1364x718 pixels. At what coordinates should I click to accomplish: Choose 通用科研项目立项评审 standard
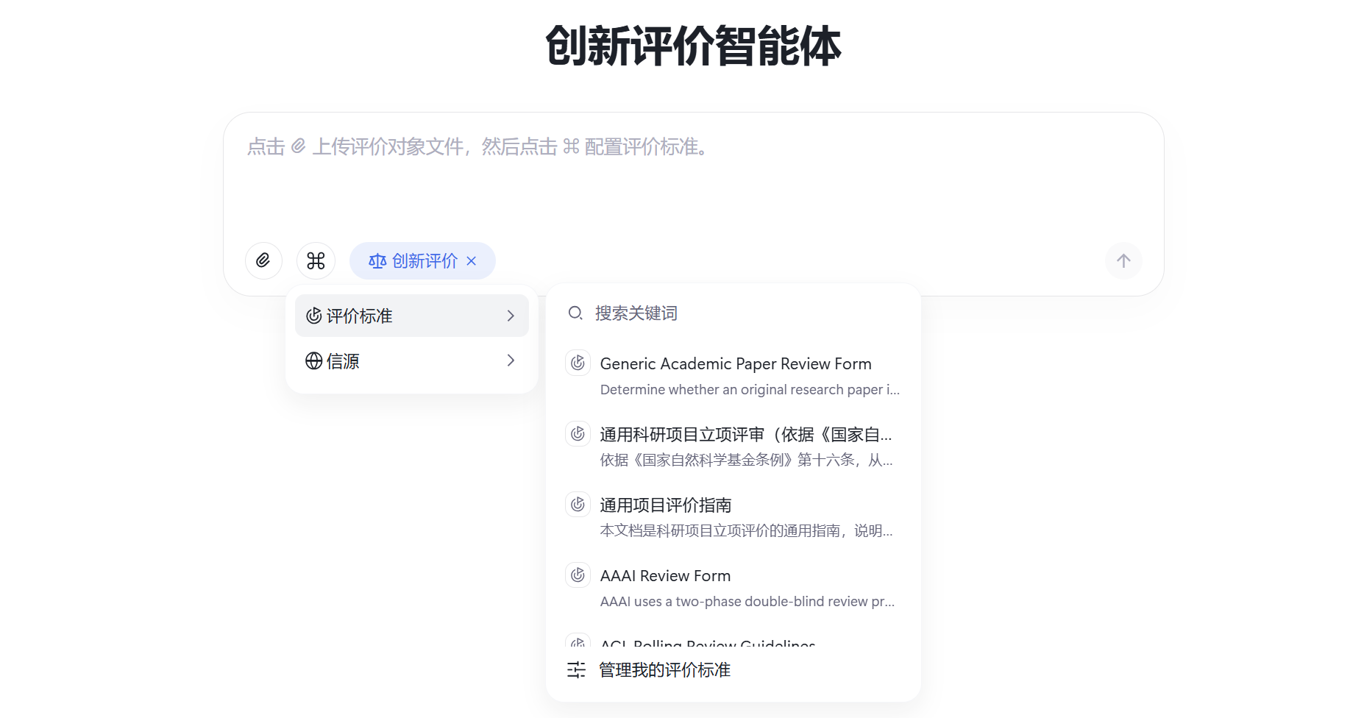pos(733,447)
